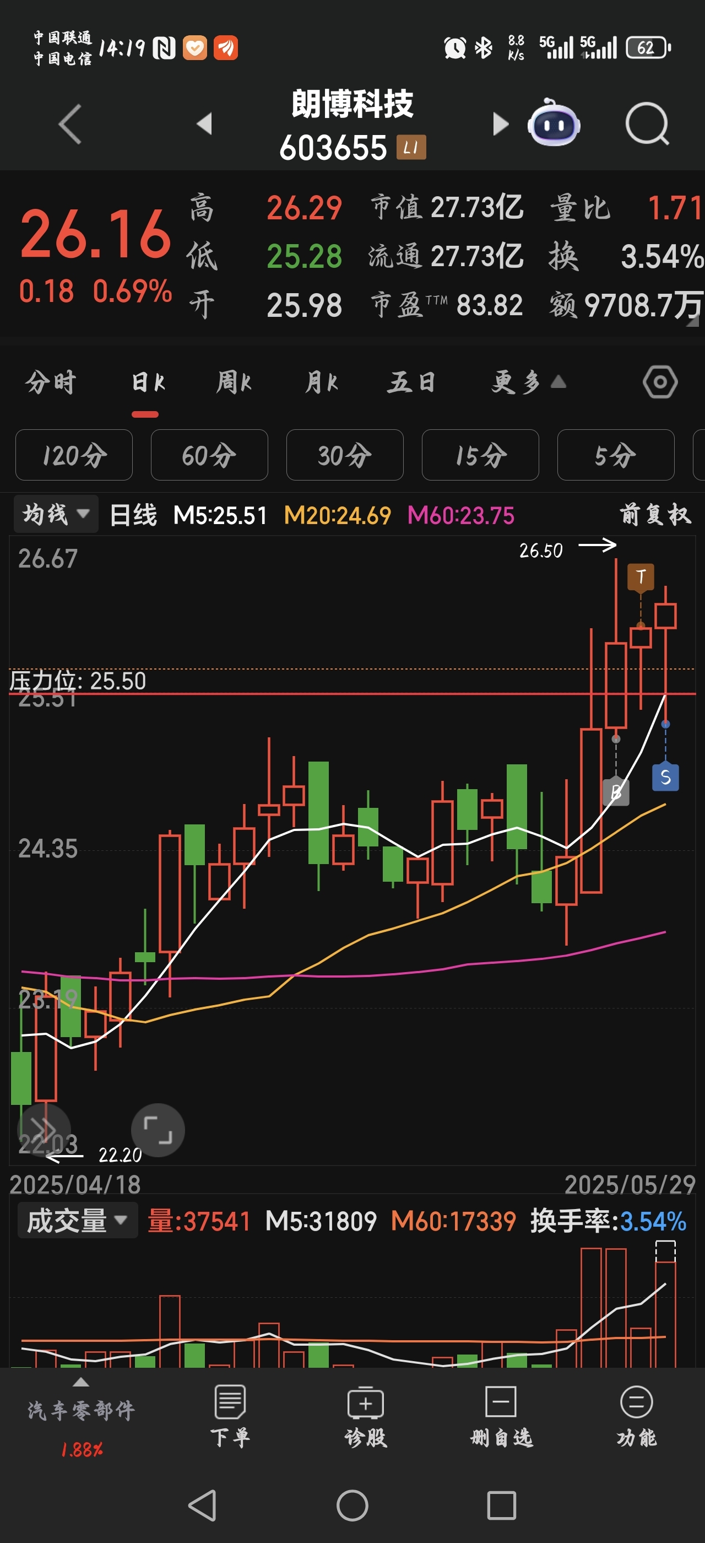
Task: Switch to 周K weekly chart tab
Action: (234, 382)
